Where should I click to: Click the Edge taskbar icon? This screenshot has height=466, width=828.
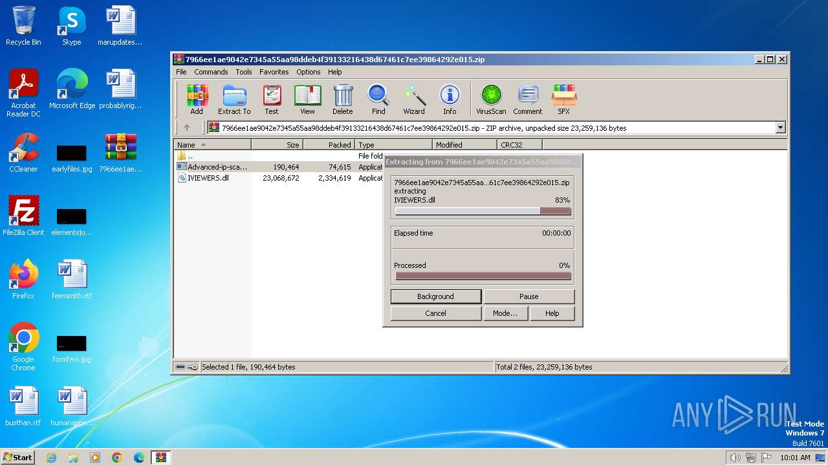[139, 458]
